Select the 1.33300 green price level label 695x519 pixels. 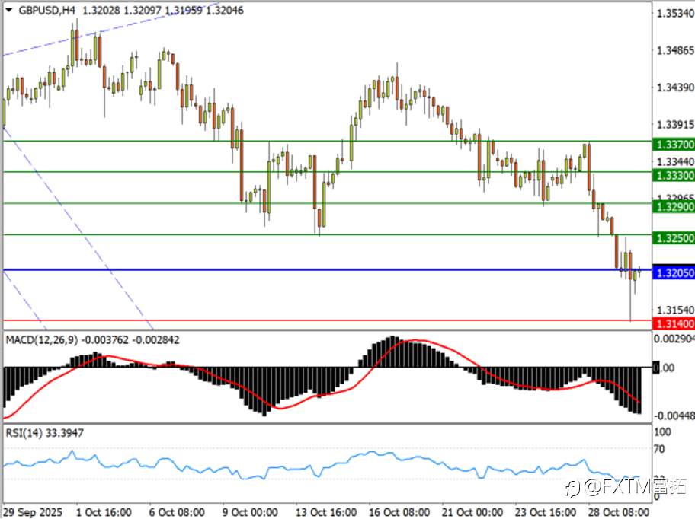click(x=674, y=176)
